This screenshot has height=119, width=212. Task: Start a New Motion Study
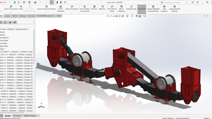click(x=112, y=9)
